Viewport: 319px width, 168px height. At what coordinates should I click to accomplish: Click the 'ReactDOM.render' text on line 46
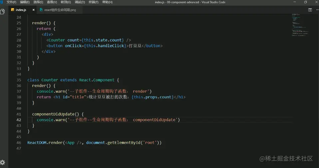[45, 143]
